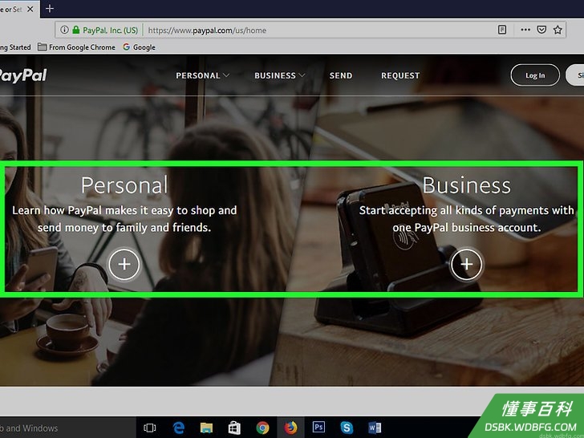Open Photoshop from taskbar

coord(318,427)
